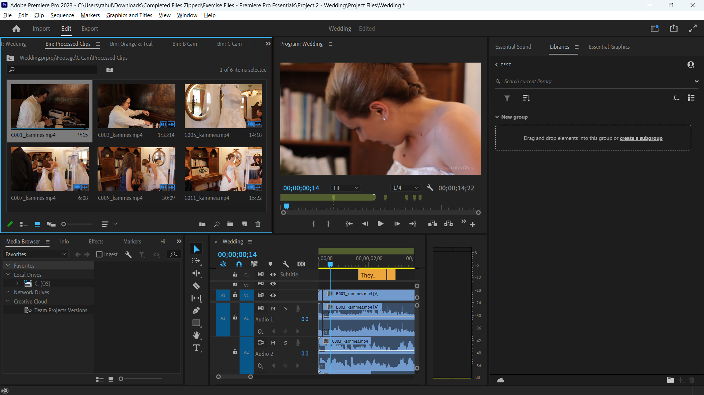Click the create a subgroup link

(641, 138)
